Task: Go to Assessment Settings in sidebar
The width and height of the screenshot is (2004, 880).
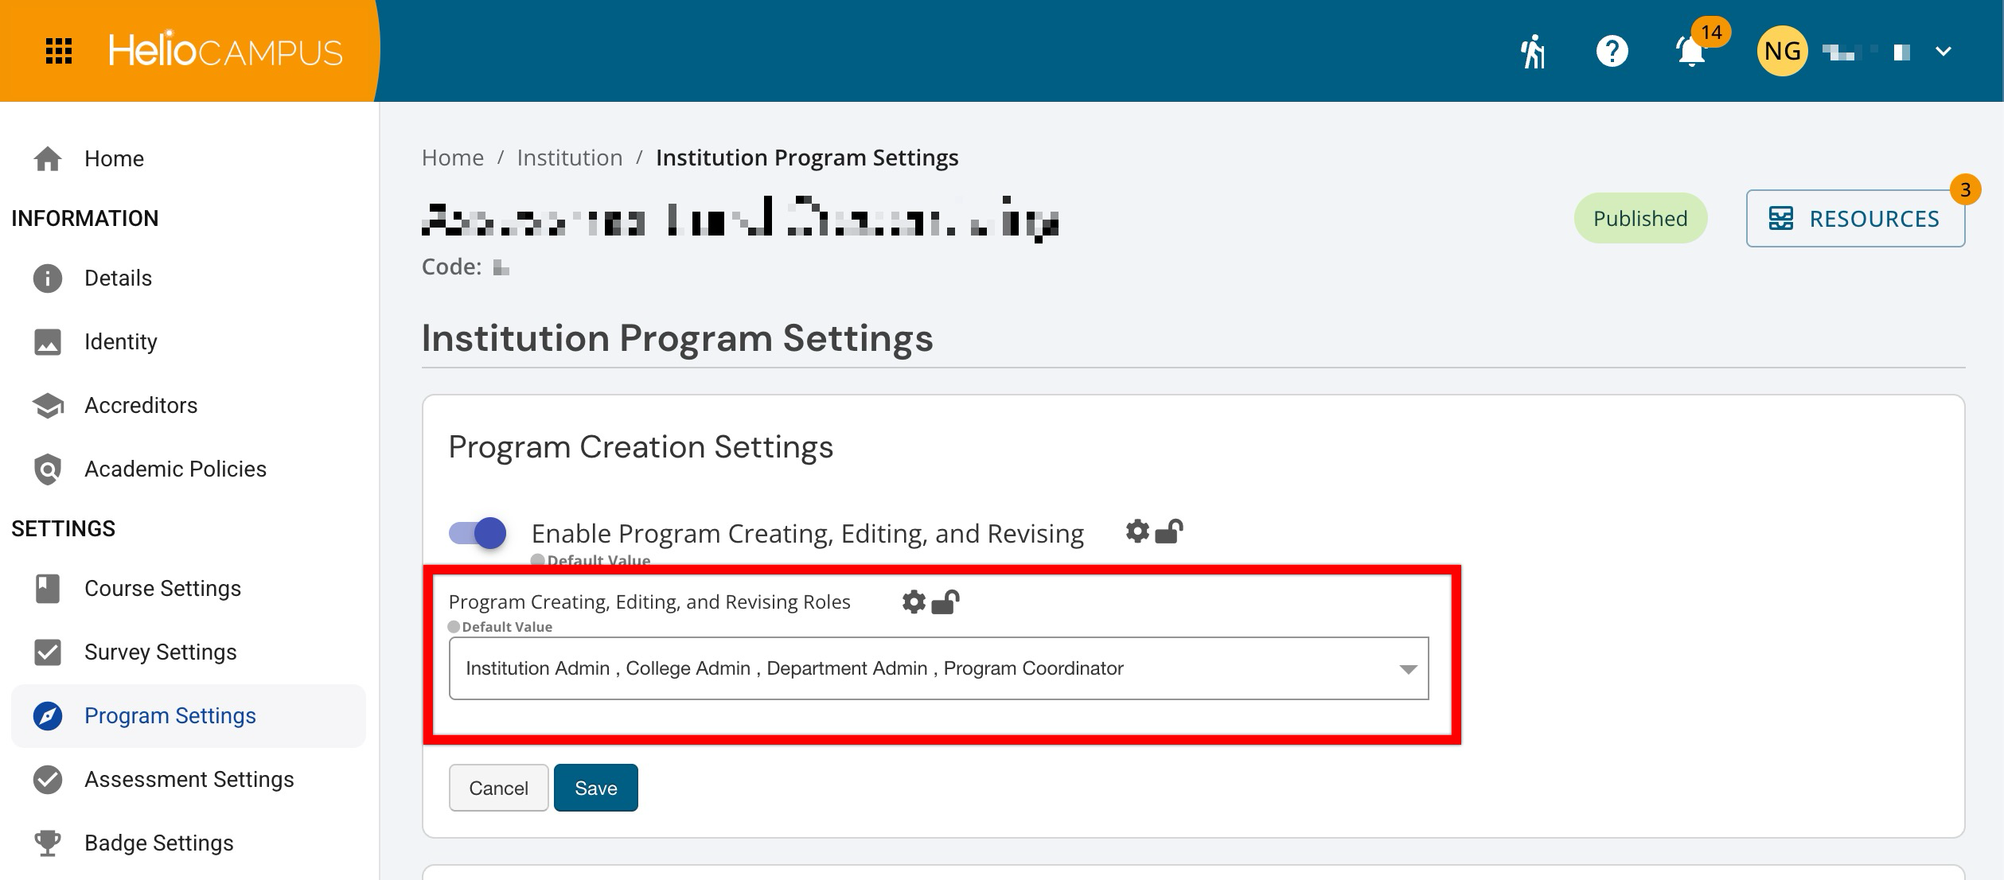Action: pos(189,779)
